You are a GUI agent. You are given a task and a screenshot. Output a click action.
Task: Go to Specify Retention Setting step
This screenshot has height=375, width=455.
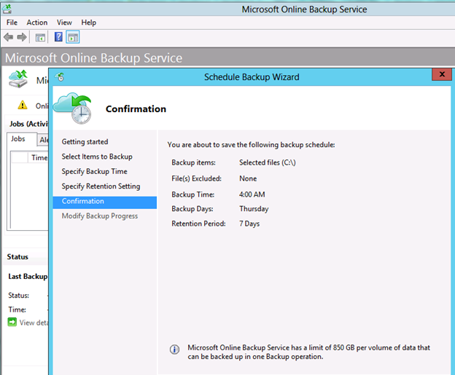tap(101, 186)
